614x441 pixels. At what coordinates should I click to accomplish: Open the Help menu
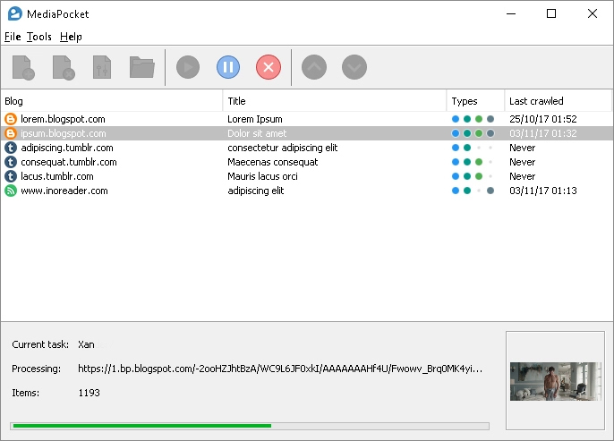click(71, 37)
